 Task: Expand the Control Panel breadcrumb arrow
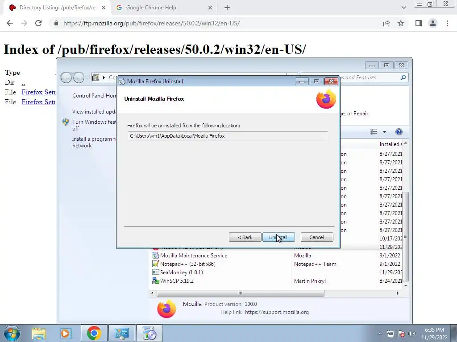point(104,77)
